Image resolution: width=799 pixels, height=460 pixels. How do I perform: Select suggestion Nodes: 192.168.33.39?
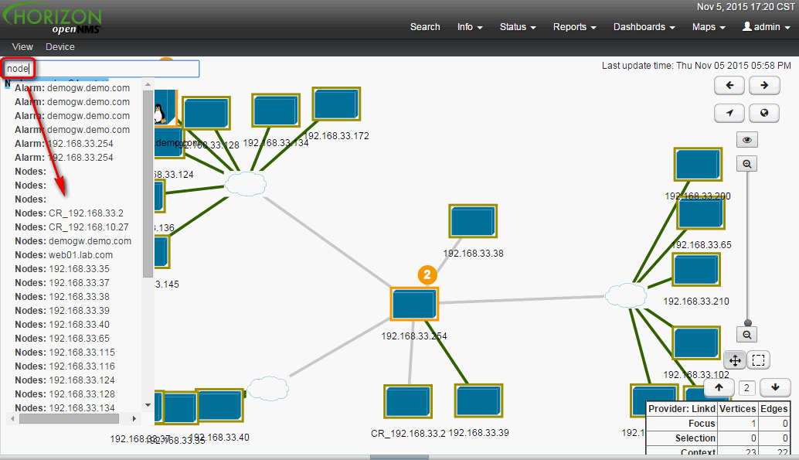coord(62,311)
